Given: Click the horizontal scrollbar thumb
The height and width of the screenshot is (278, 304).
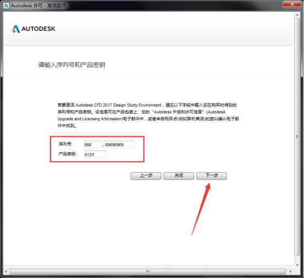Looking at the screenshot, I should pyautogui.click(x=148, y=271).
